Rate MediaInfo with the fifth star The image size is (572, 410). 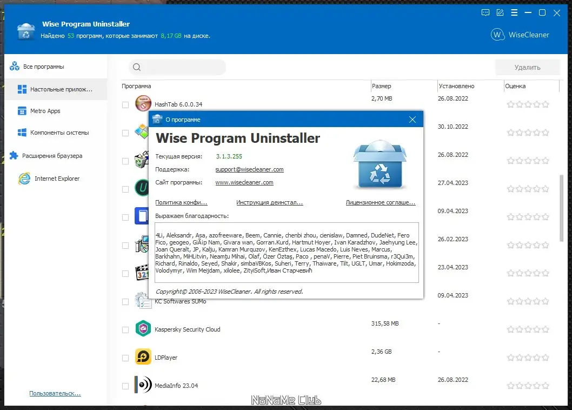[546, 386]
